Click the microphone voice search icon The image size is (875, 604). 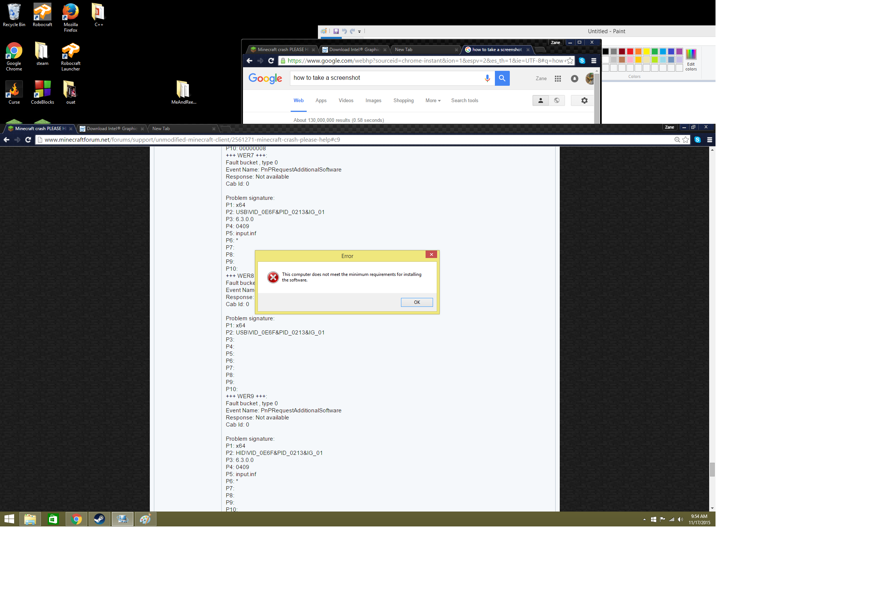(x=487, y=78)
